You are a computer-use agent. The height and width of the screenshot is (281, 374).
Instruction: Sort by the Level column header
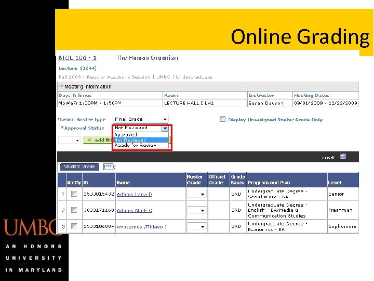[x=335, y=183]
